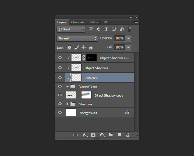Hide the Object Shadows layer

tap(60, 68)
